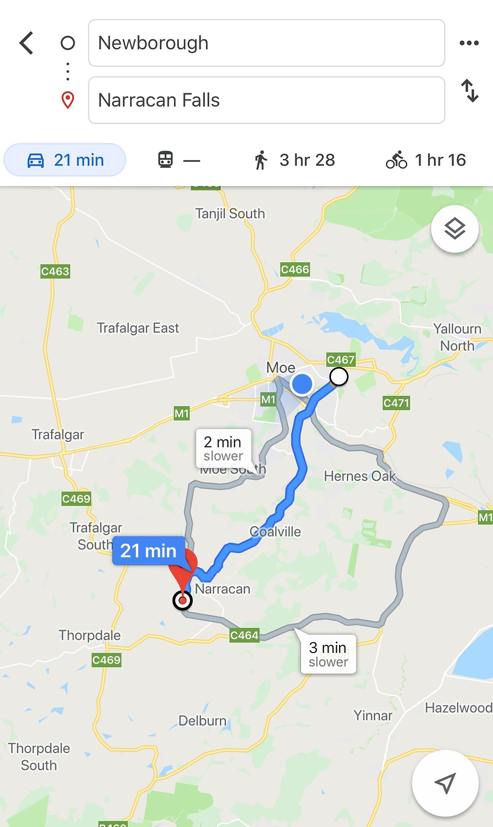493x827 pixels.
Task: Click the C464 road badge
Action: pos(245,635)
